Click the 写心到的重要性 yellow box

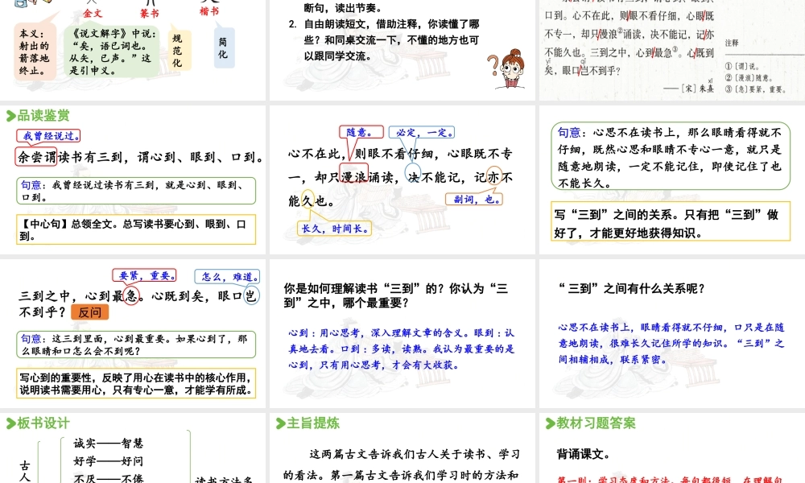click(x=136, y=383)
